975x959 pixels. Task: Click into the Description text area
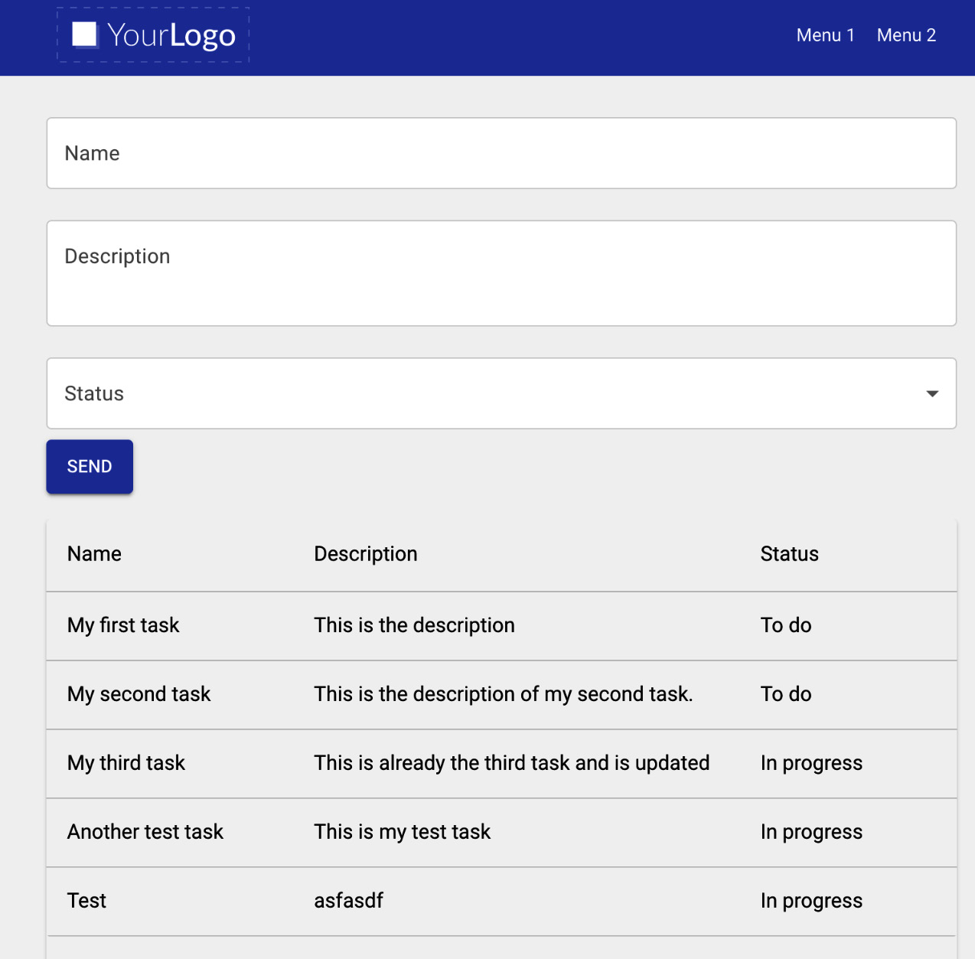click(x=501, y=273)
